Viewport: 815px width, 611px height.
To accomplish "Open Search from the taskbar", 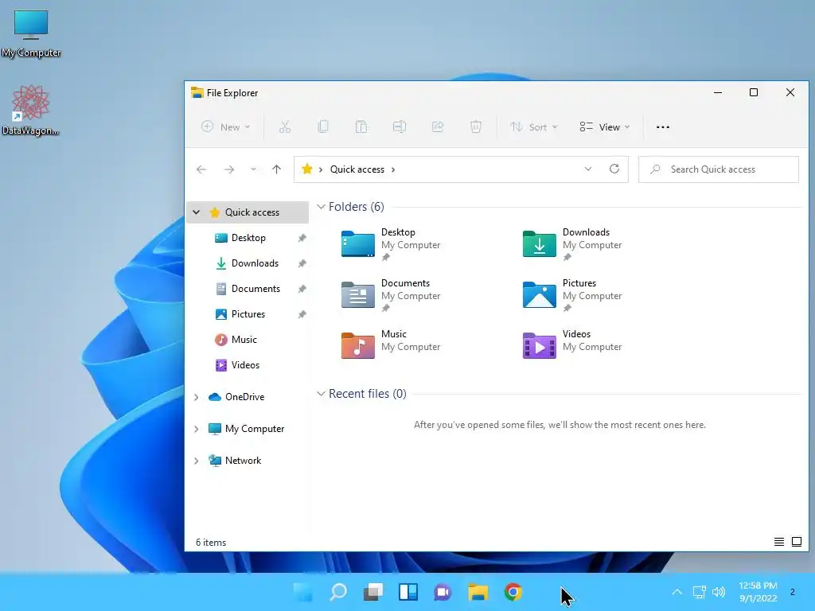I will tap(337, 592).
